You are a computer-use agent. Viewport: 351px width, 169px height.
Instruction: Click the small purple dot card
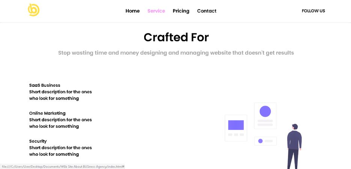(265, 141)
